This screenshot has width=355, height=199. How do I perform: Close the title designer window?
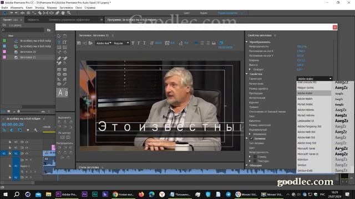pos(335,27)
